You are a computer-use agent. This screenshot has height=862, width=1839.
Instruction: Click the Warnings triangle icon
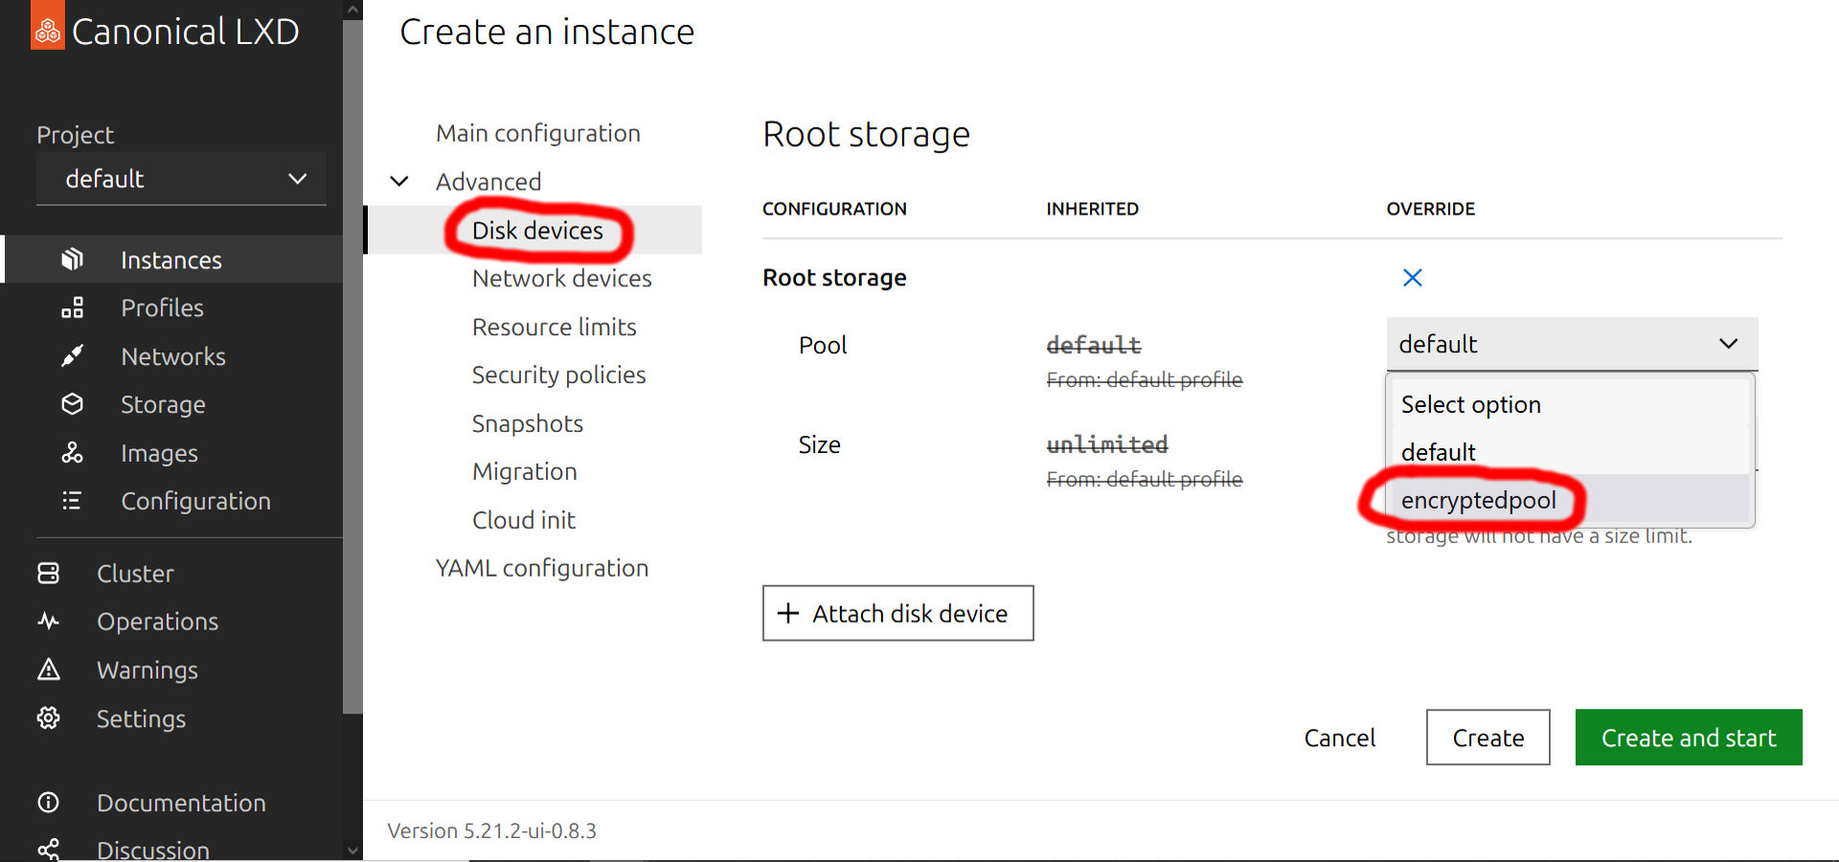(48, 669)
